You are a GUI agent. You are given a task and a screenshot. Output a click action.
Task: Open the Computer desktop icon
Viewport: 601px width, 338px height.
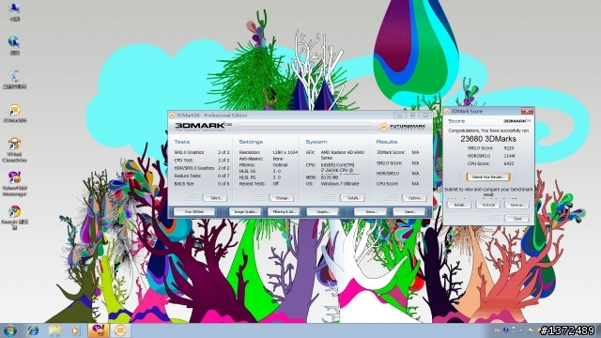(14, 11)
